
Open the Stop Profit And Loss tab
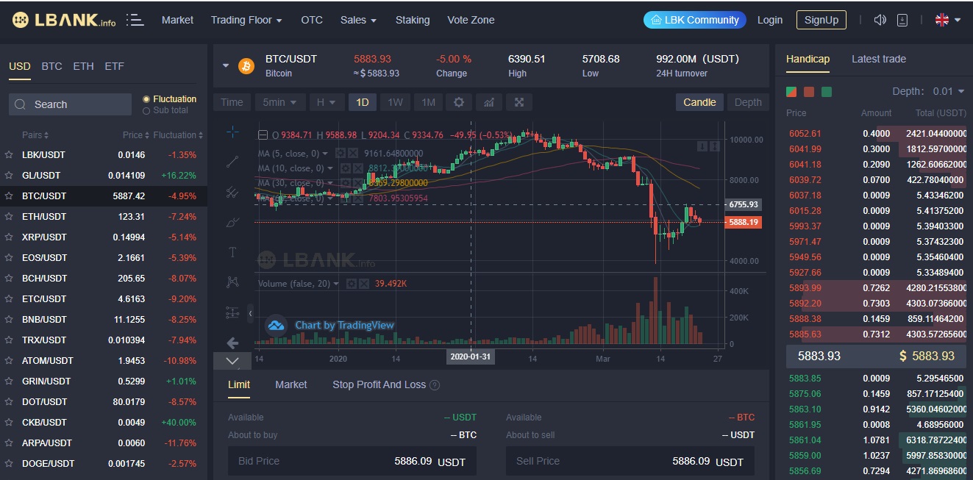coord(379,384)
